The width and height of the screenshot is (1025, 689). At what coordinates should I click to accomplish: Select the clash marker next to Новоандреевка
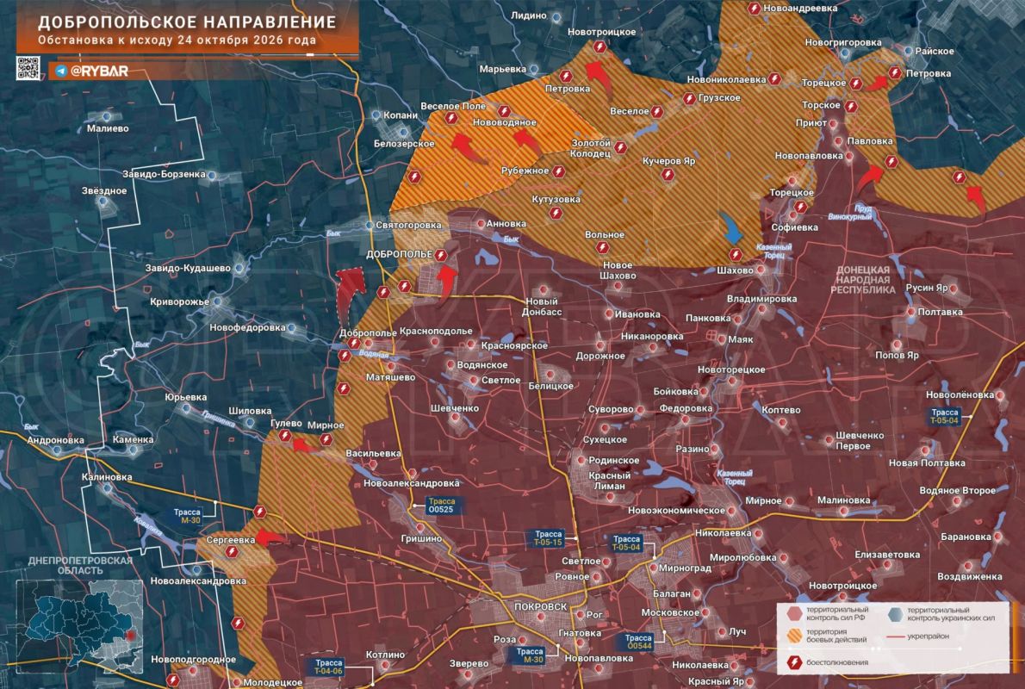[754, 9]
